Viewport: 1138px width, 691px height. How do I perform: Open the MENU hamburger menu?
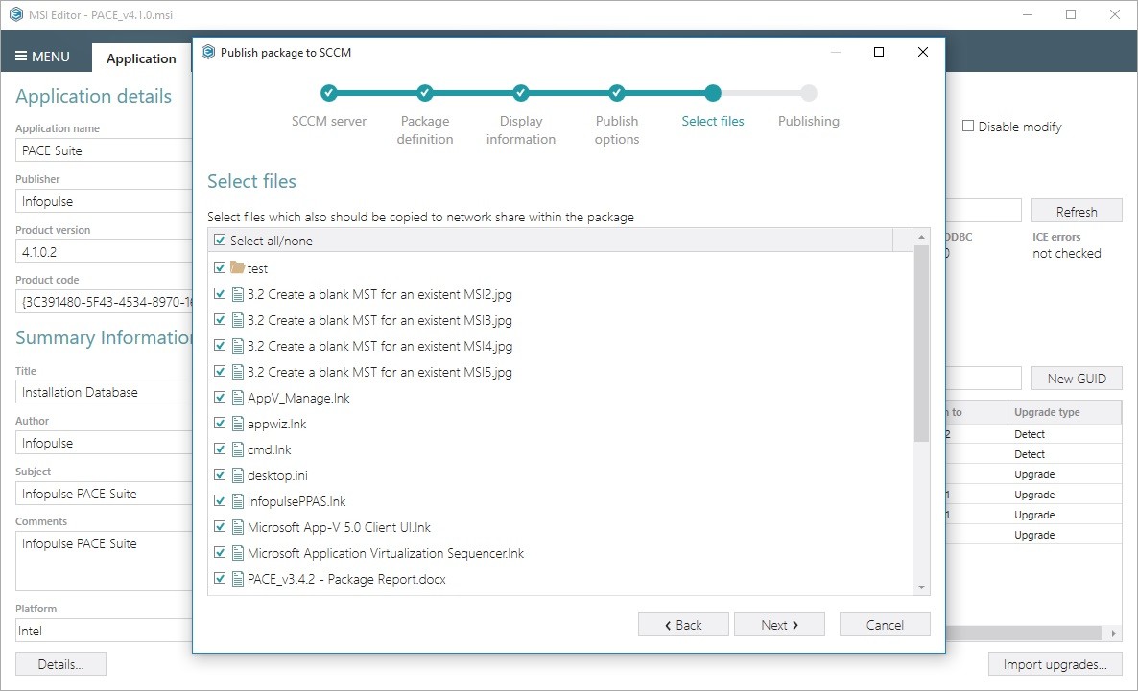(43, 57)
